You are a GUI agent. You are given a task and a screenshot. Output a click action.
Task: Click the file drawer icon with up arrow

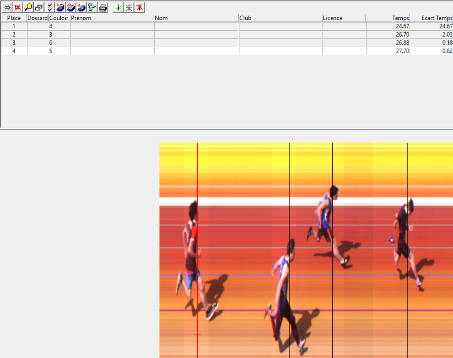pos(60,7)
